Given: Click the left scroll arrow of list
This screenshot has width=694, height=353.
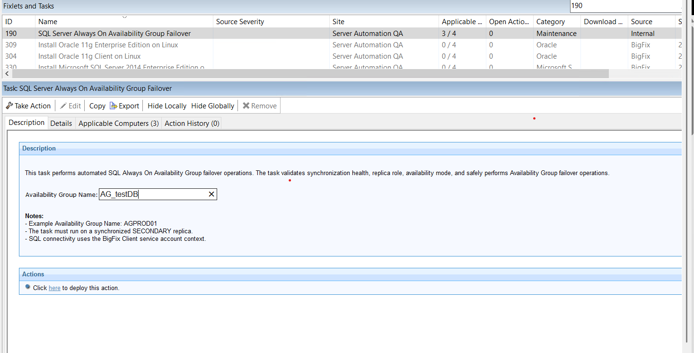Looking at the screenshot, I should pyautogui.click(x=7, y=74).
